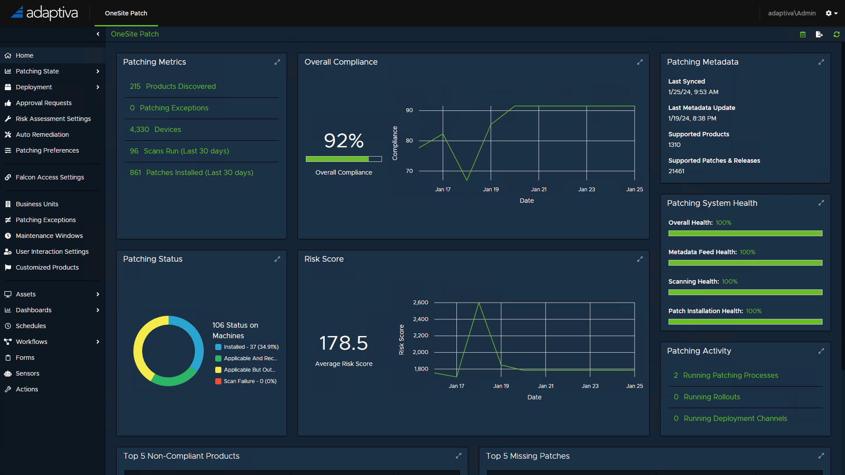Toggle the Scan Failure legend item
The height and width of the screenshot is (475, 845).
[x=246, y=381]
